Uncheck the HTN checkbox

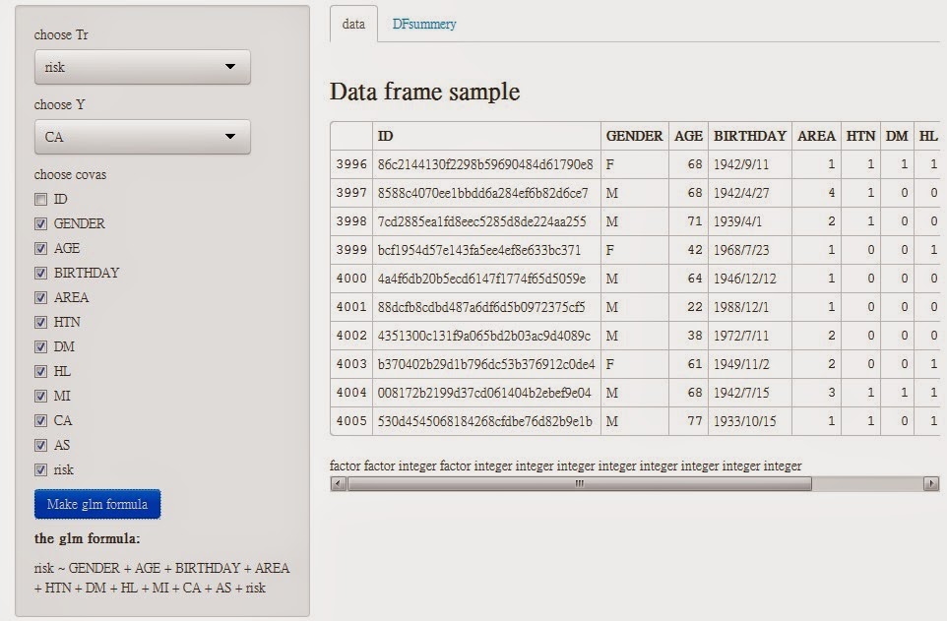pos(40,322)
